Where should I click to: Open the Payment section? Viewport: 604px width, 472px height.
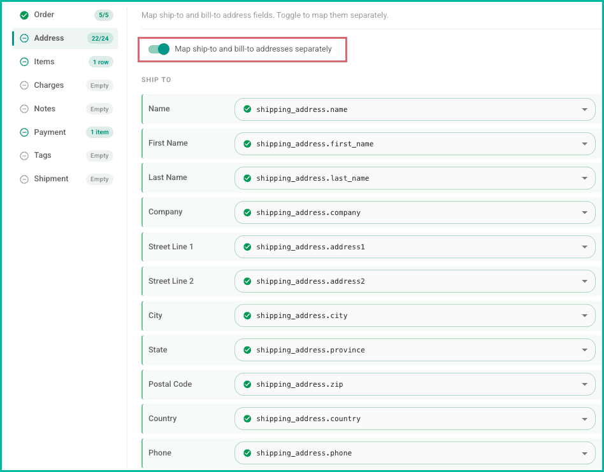[x=65, y=132]
